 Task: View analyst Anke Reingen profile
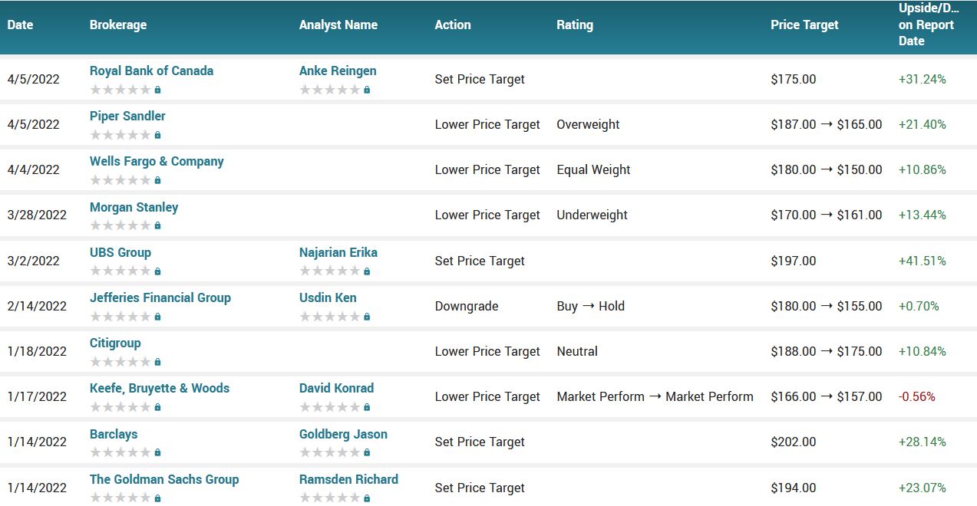pyautogui.click(x=338, y=71)
